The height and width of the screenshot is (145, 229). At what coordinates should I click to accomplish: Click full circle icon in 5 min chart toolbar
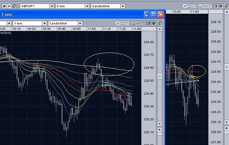221,6
